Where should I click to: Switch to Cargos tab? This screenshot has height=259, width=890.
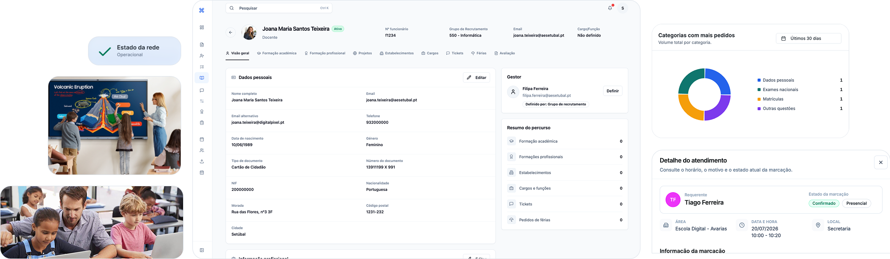[x=430, y=53]
